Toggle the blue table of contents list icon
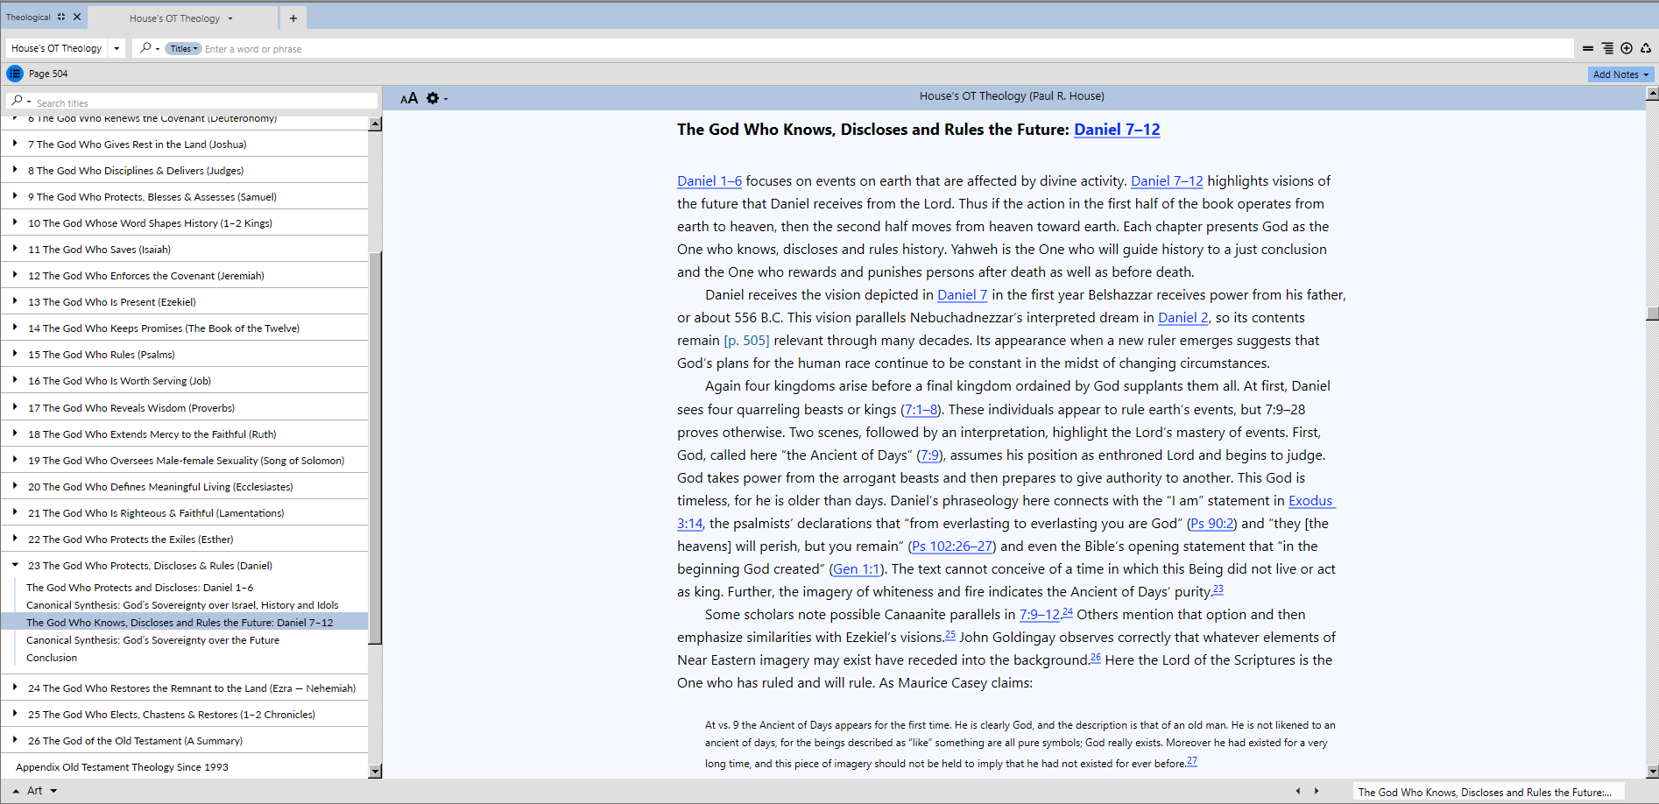1659x804 pixels. (x=14, y=74)
